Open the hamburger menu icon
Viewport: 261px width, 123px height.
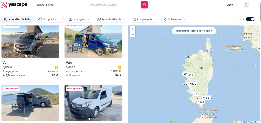(252, 5)
